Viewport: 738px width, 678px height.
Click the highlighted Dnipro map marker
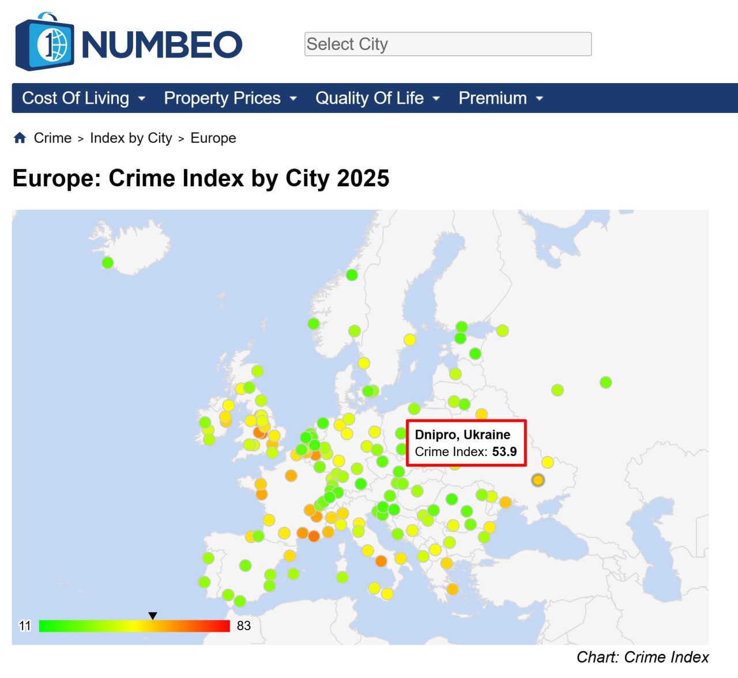[538, 480]
